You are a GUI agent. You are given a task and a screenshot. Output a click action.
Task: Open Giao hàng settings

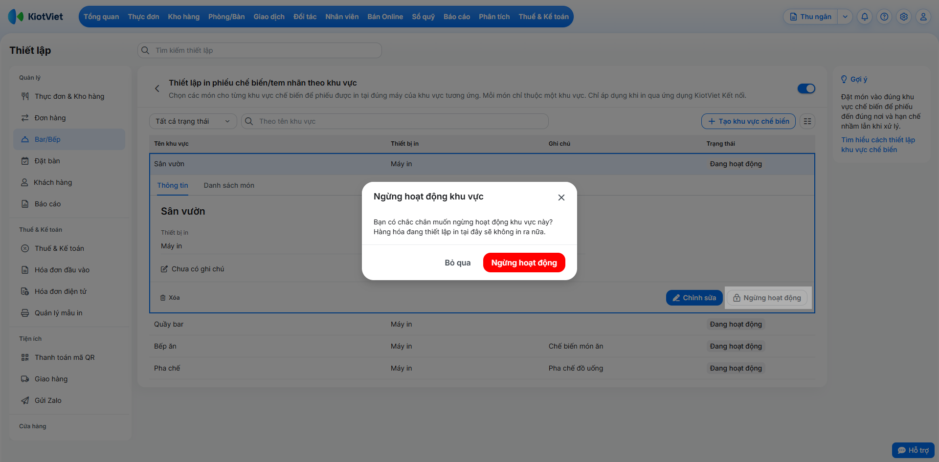click(x=69, y=379)
